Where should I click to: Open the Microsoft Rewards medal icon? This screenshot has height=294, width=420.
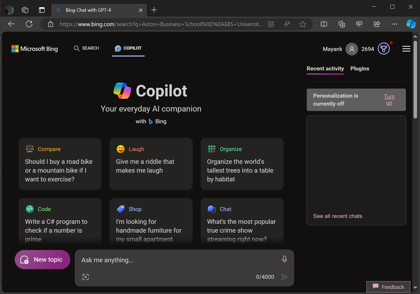pos(384,49)
